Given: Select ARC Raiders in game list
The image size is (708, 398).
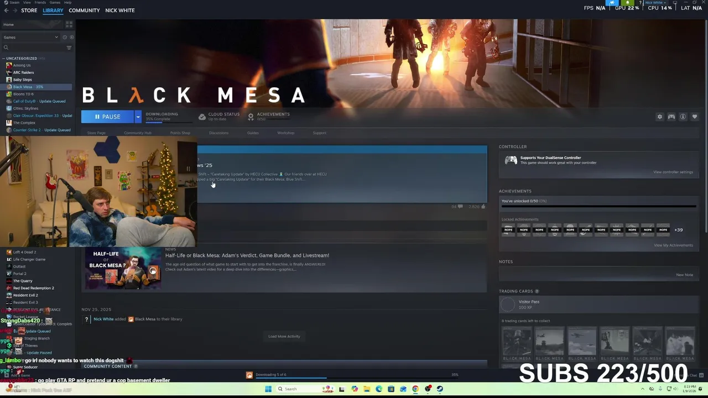Looking at the screenshot, I should tap(23, 72).
